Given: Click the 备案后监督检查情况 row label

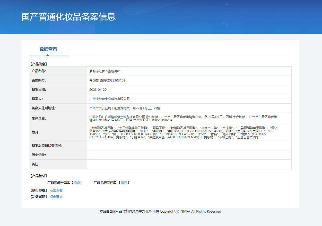Looking at the screenshot, I should (x=47, y=146).
